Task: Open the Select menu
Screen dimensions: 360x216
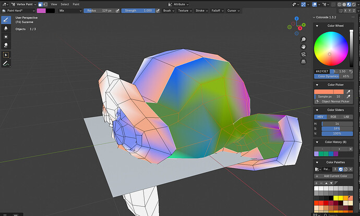Action: 65,4
